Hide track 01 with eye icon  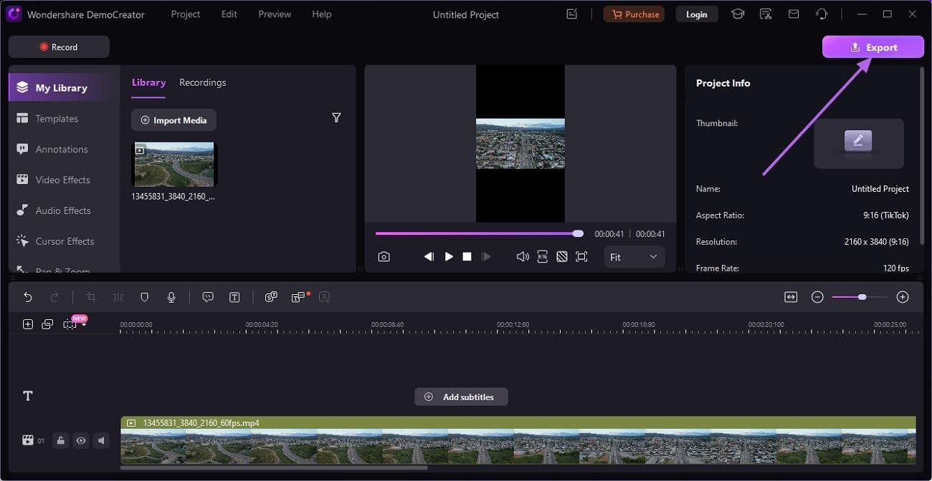point(81,441)
